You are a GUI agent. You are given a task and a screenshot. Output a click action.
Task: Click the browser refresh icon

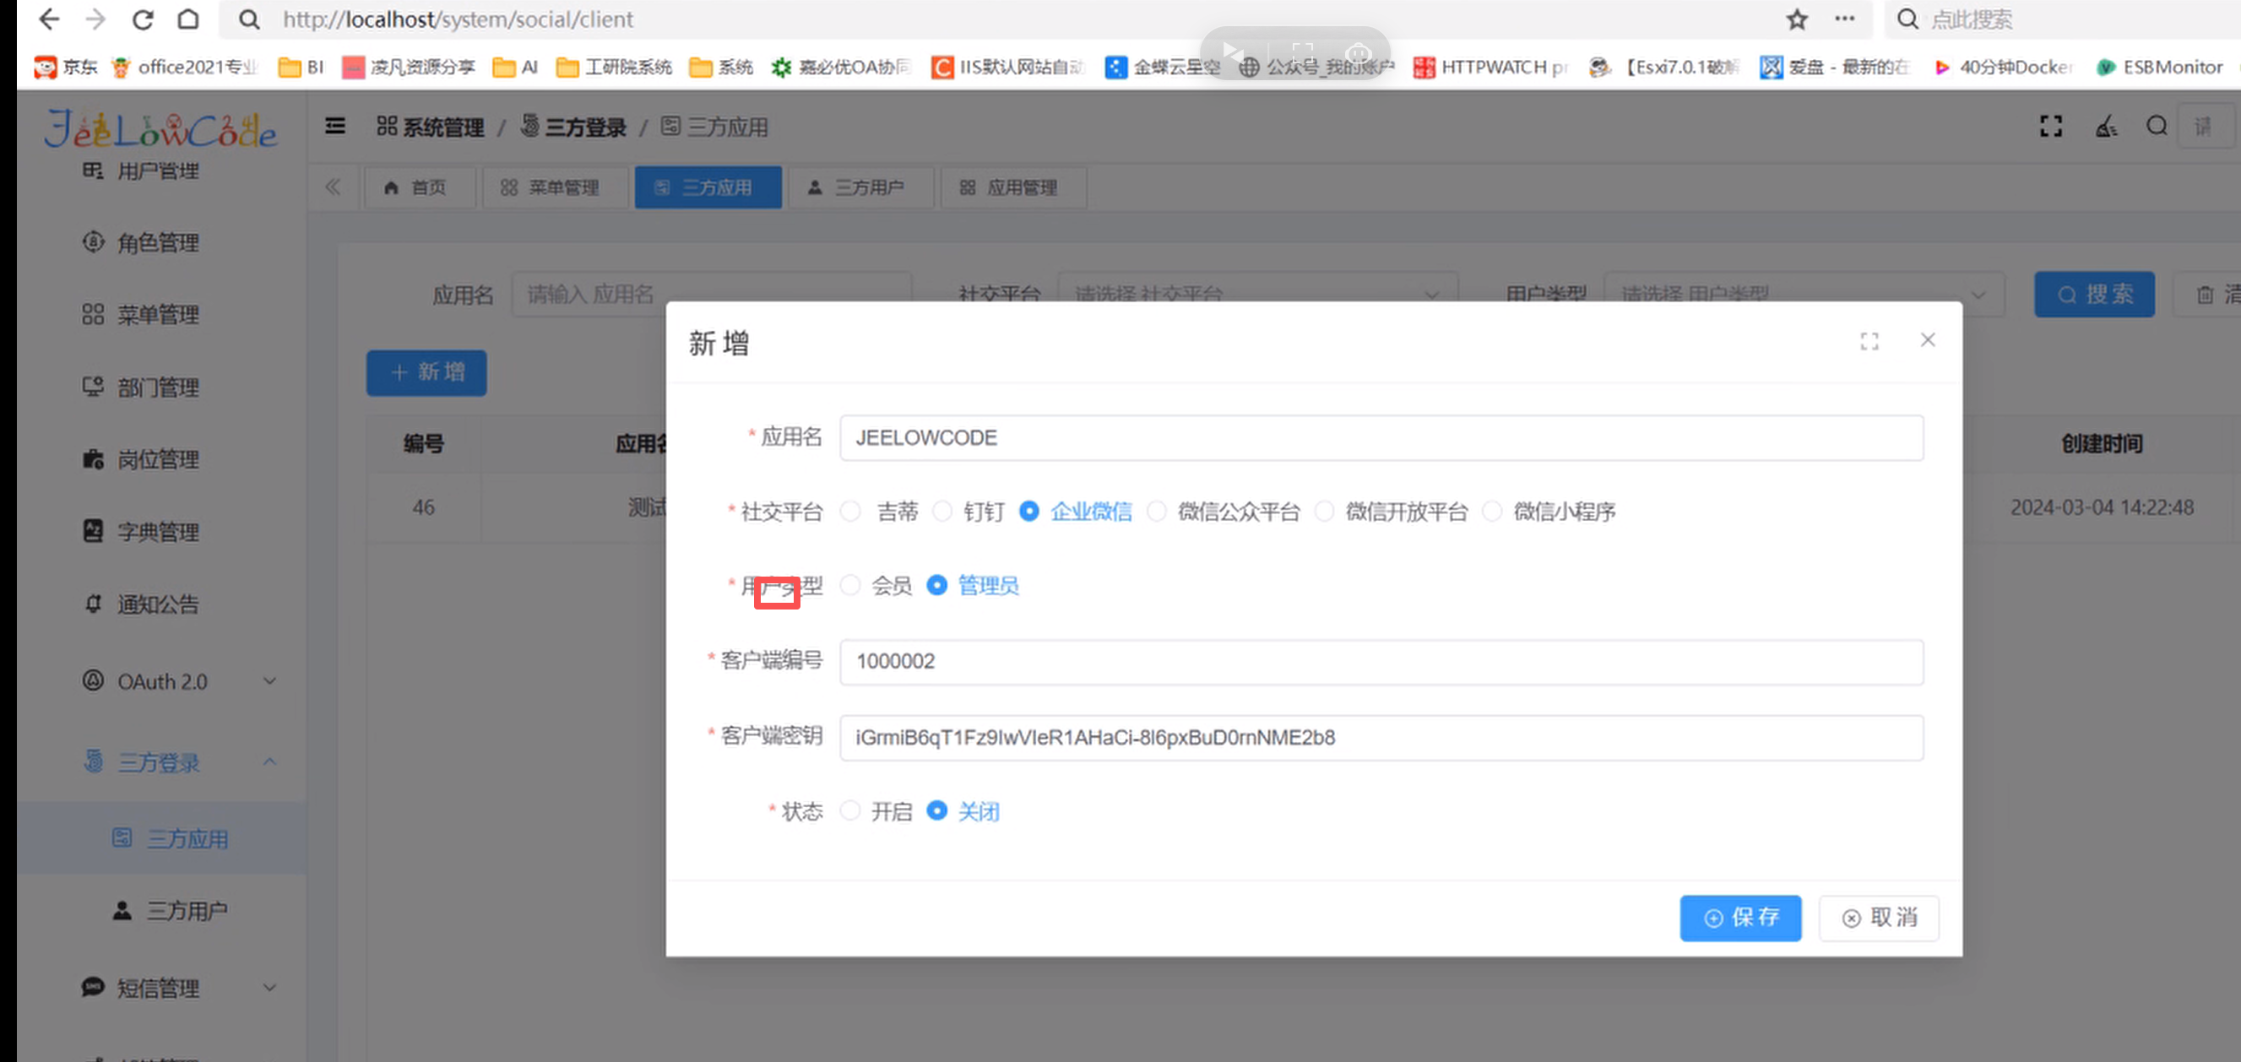143,19
